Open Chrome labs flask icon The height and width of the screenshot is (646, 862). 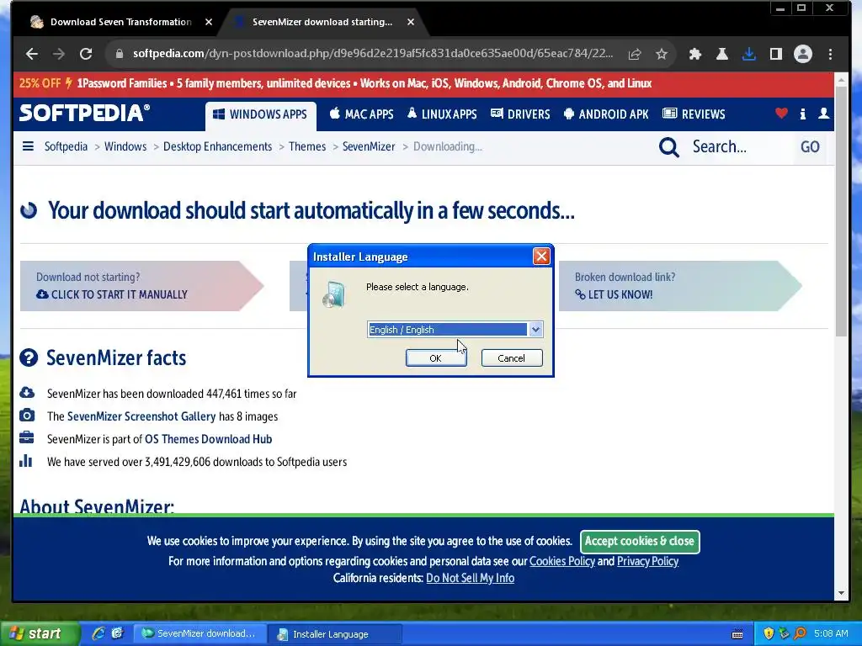721,54
